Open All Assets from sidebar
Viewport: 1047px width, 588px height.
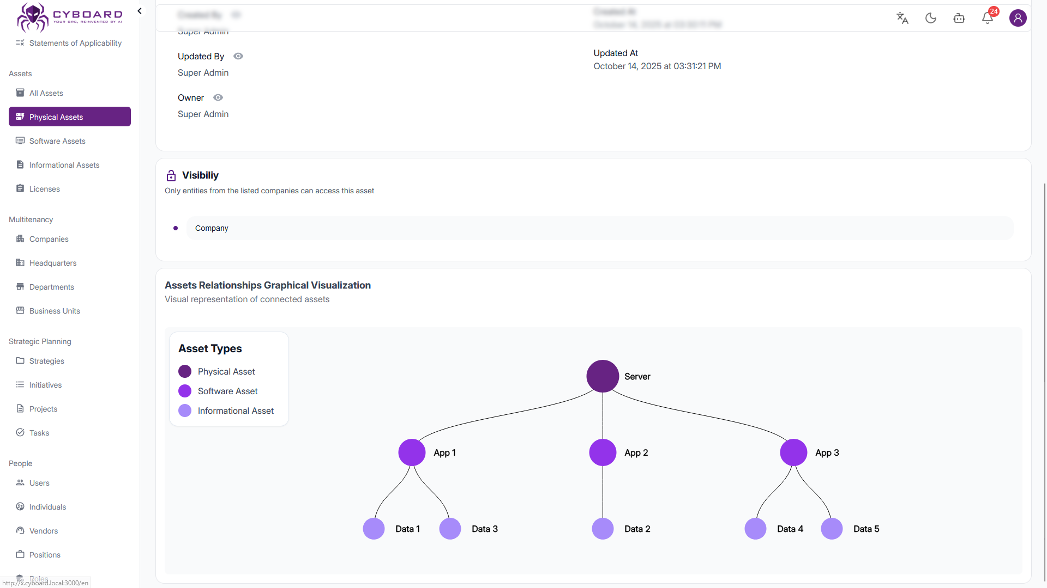click(x=46, y=93)
